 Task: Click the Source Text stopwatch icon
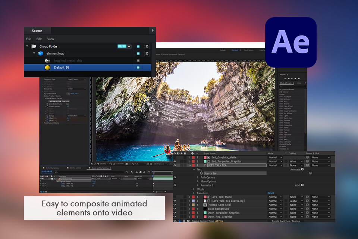pyautogui.click(x=202, y=173)
